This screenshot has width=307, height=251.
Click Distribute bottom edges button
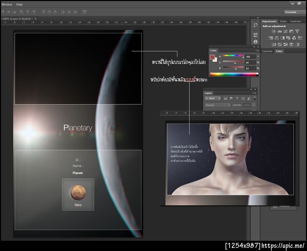(55, 12)
